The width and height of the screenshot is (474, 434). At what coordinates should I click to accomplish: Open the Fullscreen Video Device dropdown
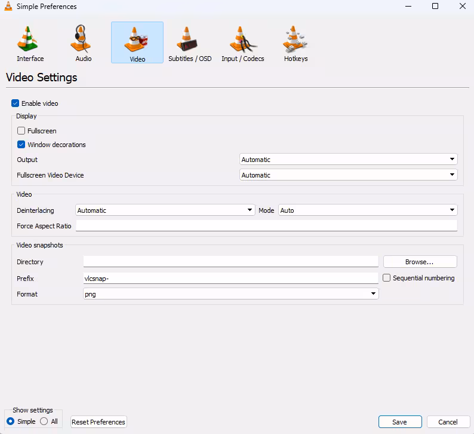(348, 175)
